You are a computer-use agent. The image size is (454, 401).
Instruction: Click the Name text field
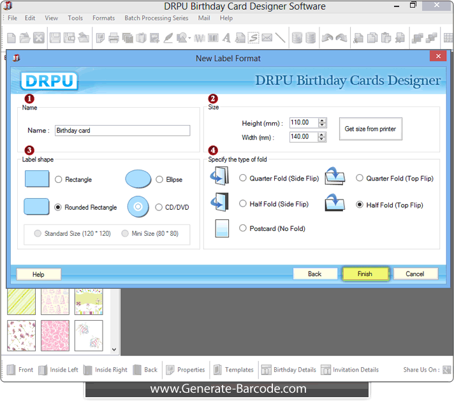[x=122, y=131]
